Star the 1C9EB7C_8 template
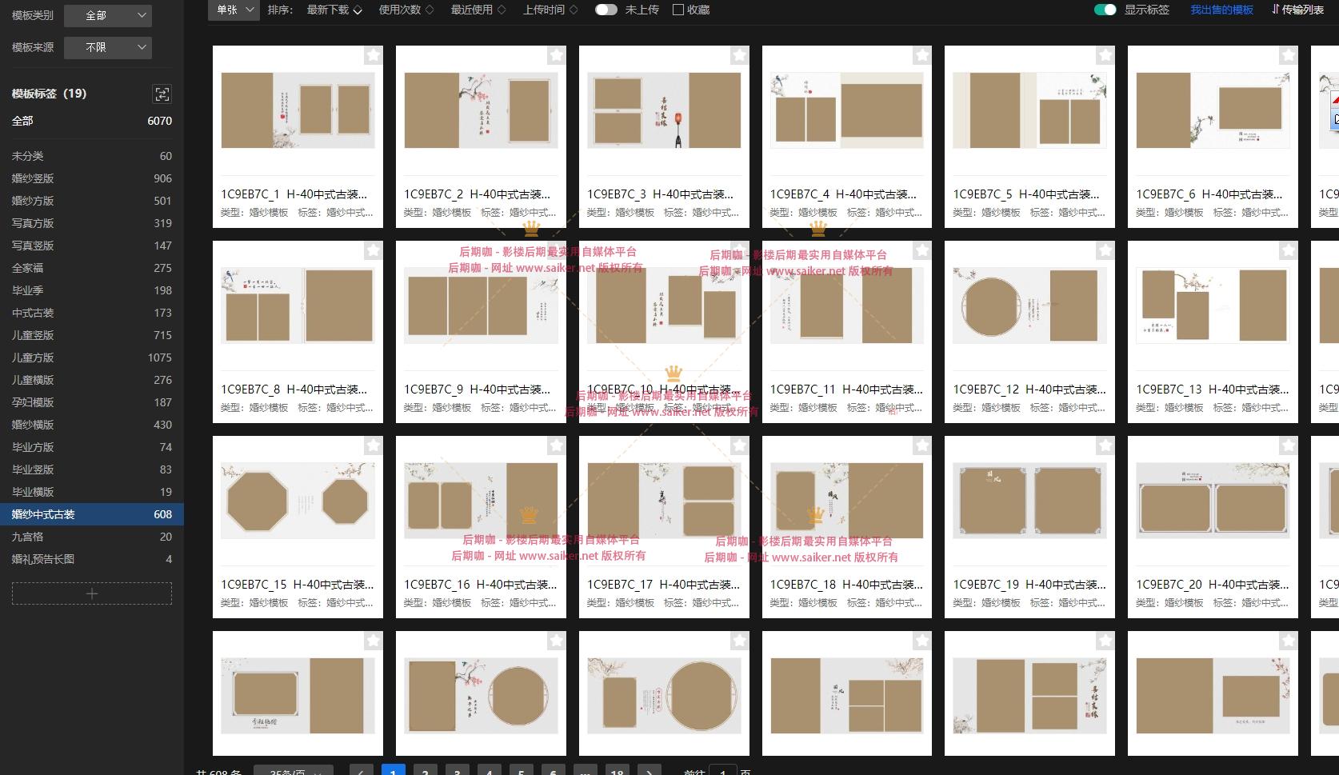 click(374, 250)
